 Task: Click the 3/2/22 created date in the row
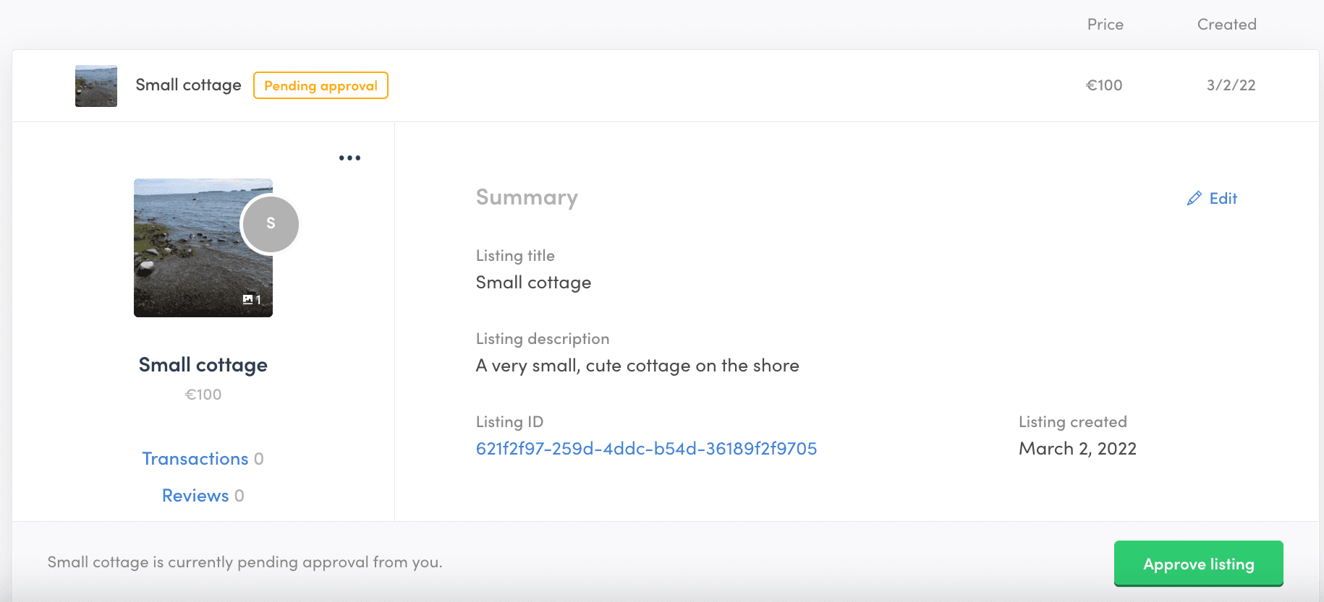(1231, 85)
